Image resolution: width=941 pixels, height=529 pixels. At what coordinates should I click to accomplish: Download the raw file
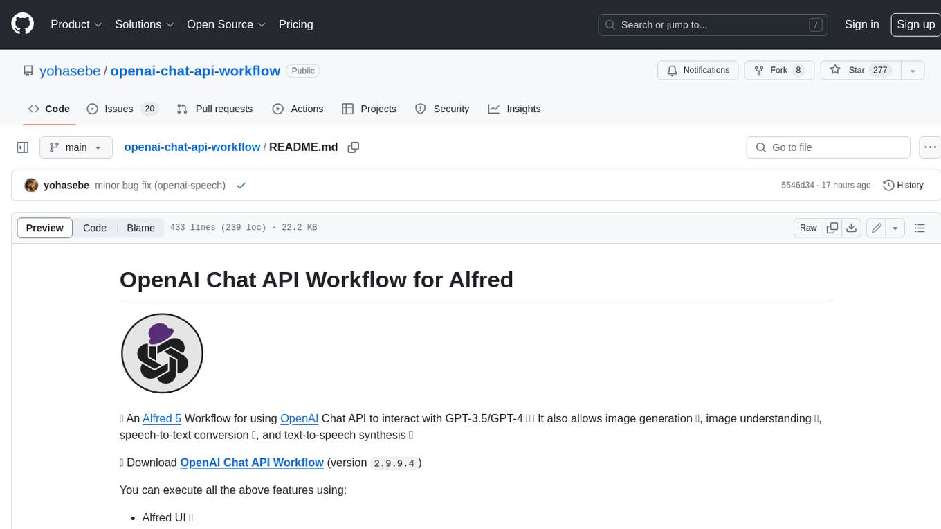(852, 228)
